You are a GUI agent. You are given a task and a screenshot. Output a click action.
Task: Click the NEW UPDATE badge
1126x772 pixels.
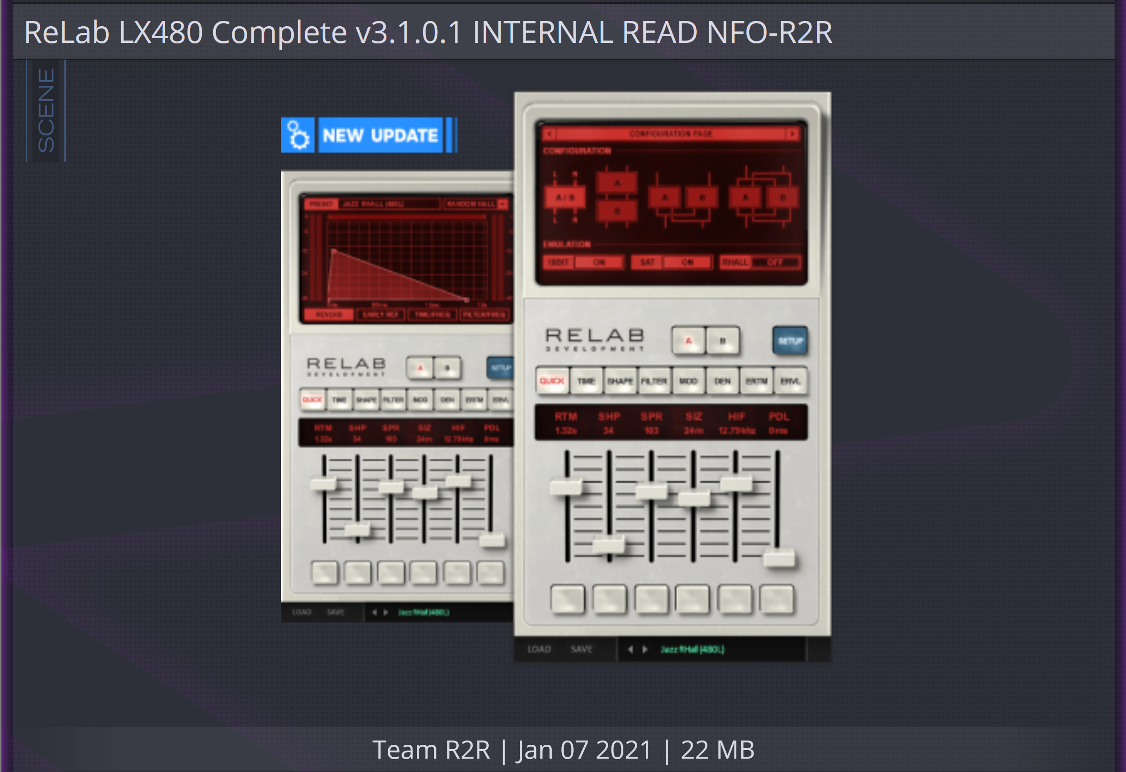[x=380, y=135]
